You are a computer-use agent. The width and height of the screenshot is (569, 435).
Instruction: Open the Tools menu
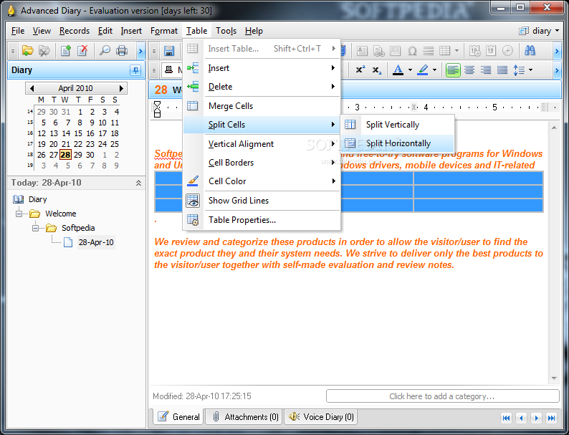coord(226,31)
